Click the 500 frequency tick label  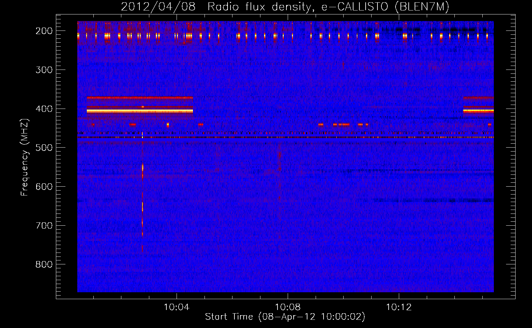click(44, 148)
